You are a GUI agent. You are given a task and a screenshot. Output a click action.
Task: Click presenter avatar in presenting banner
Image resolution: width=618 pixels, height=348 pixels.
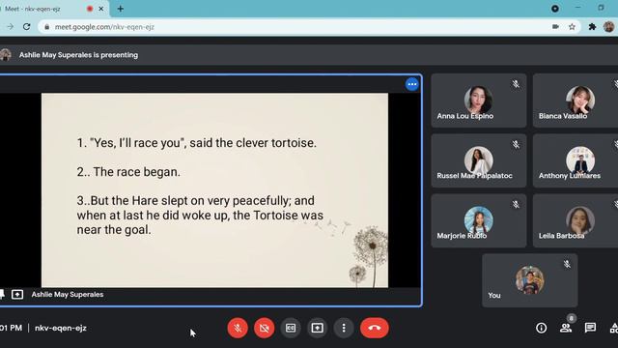[5, 55]
